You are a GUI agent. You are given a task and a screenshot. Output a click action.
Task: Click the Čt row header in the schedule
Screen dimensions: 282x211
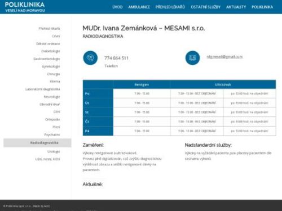coord(98,122)
